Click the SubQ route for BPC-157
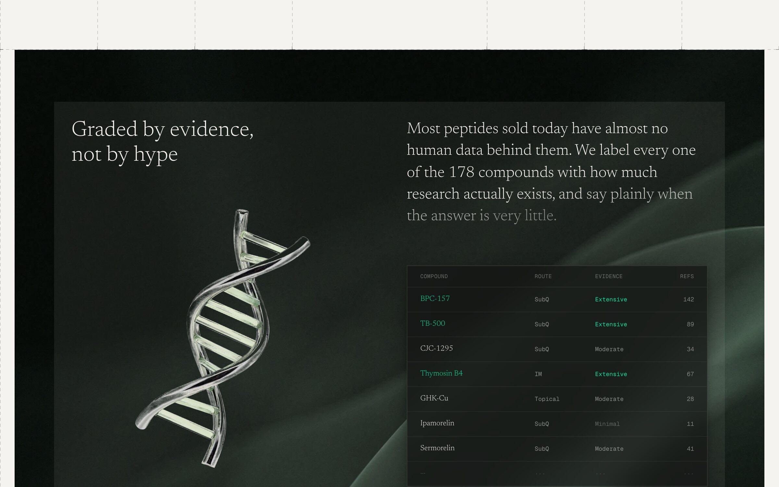 pyautogui.click(x=542, y=299)
